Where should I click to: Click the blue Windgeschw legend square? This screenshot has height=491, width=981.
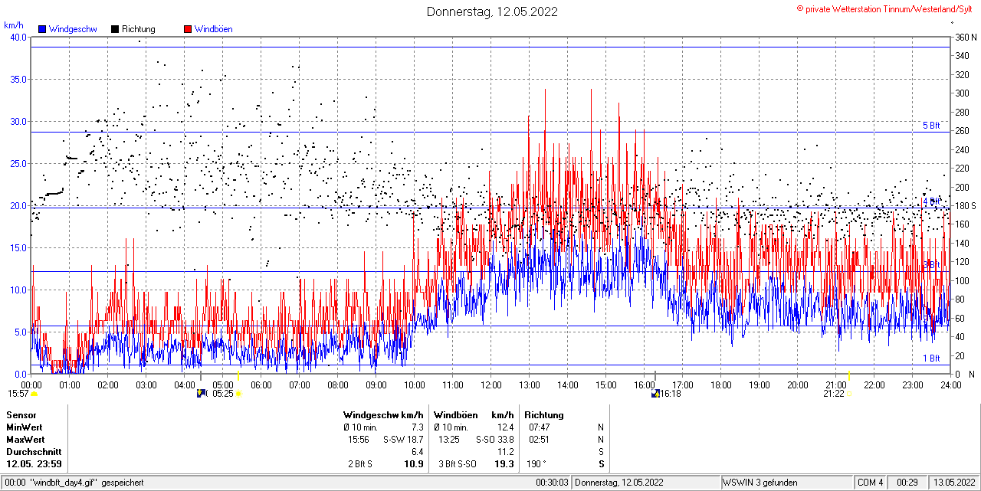tap(42, 29)
